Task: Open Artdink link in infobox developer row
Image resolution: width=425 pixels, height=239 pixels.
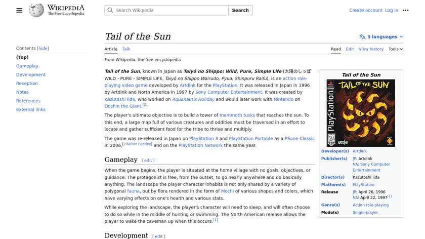Action: point(359,151)
